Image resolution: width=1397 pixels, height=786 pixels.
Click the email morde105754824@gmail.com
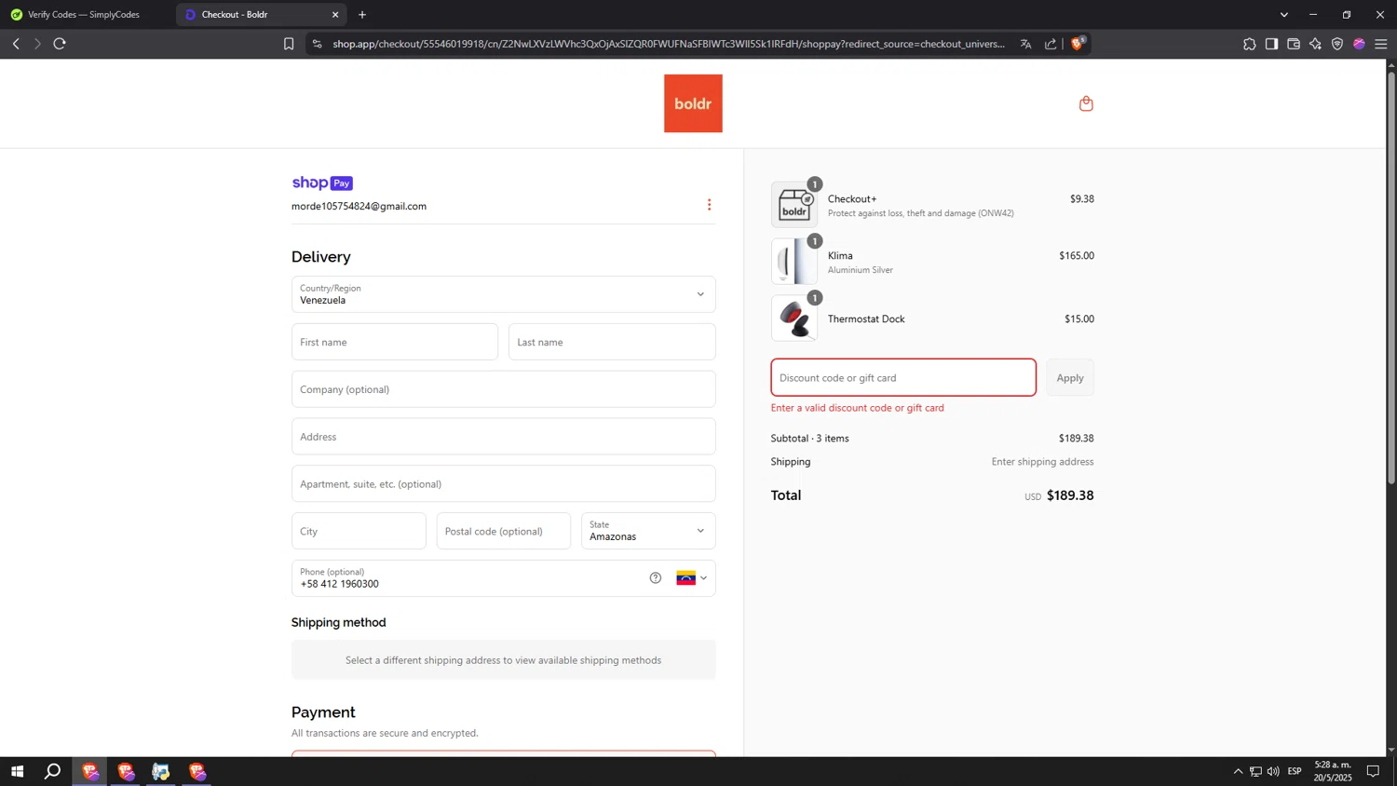[x=359, y=207]
